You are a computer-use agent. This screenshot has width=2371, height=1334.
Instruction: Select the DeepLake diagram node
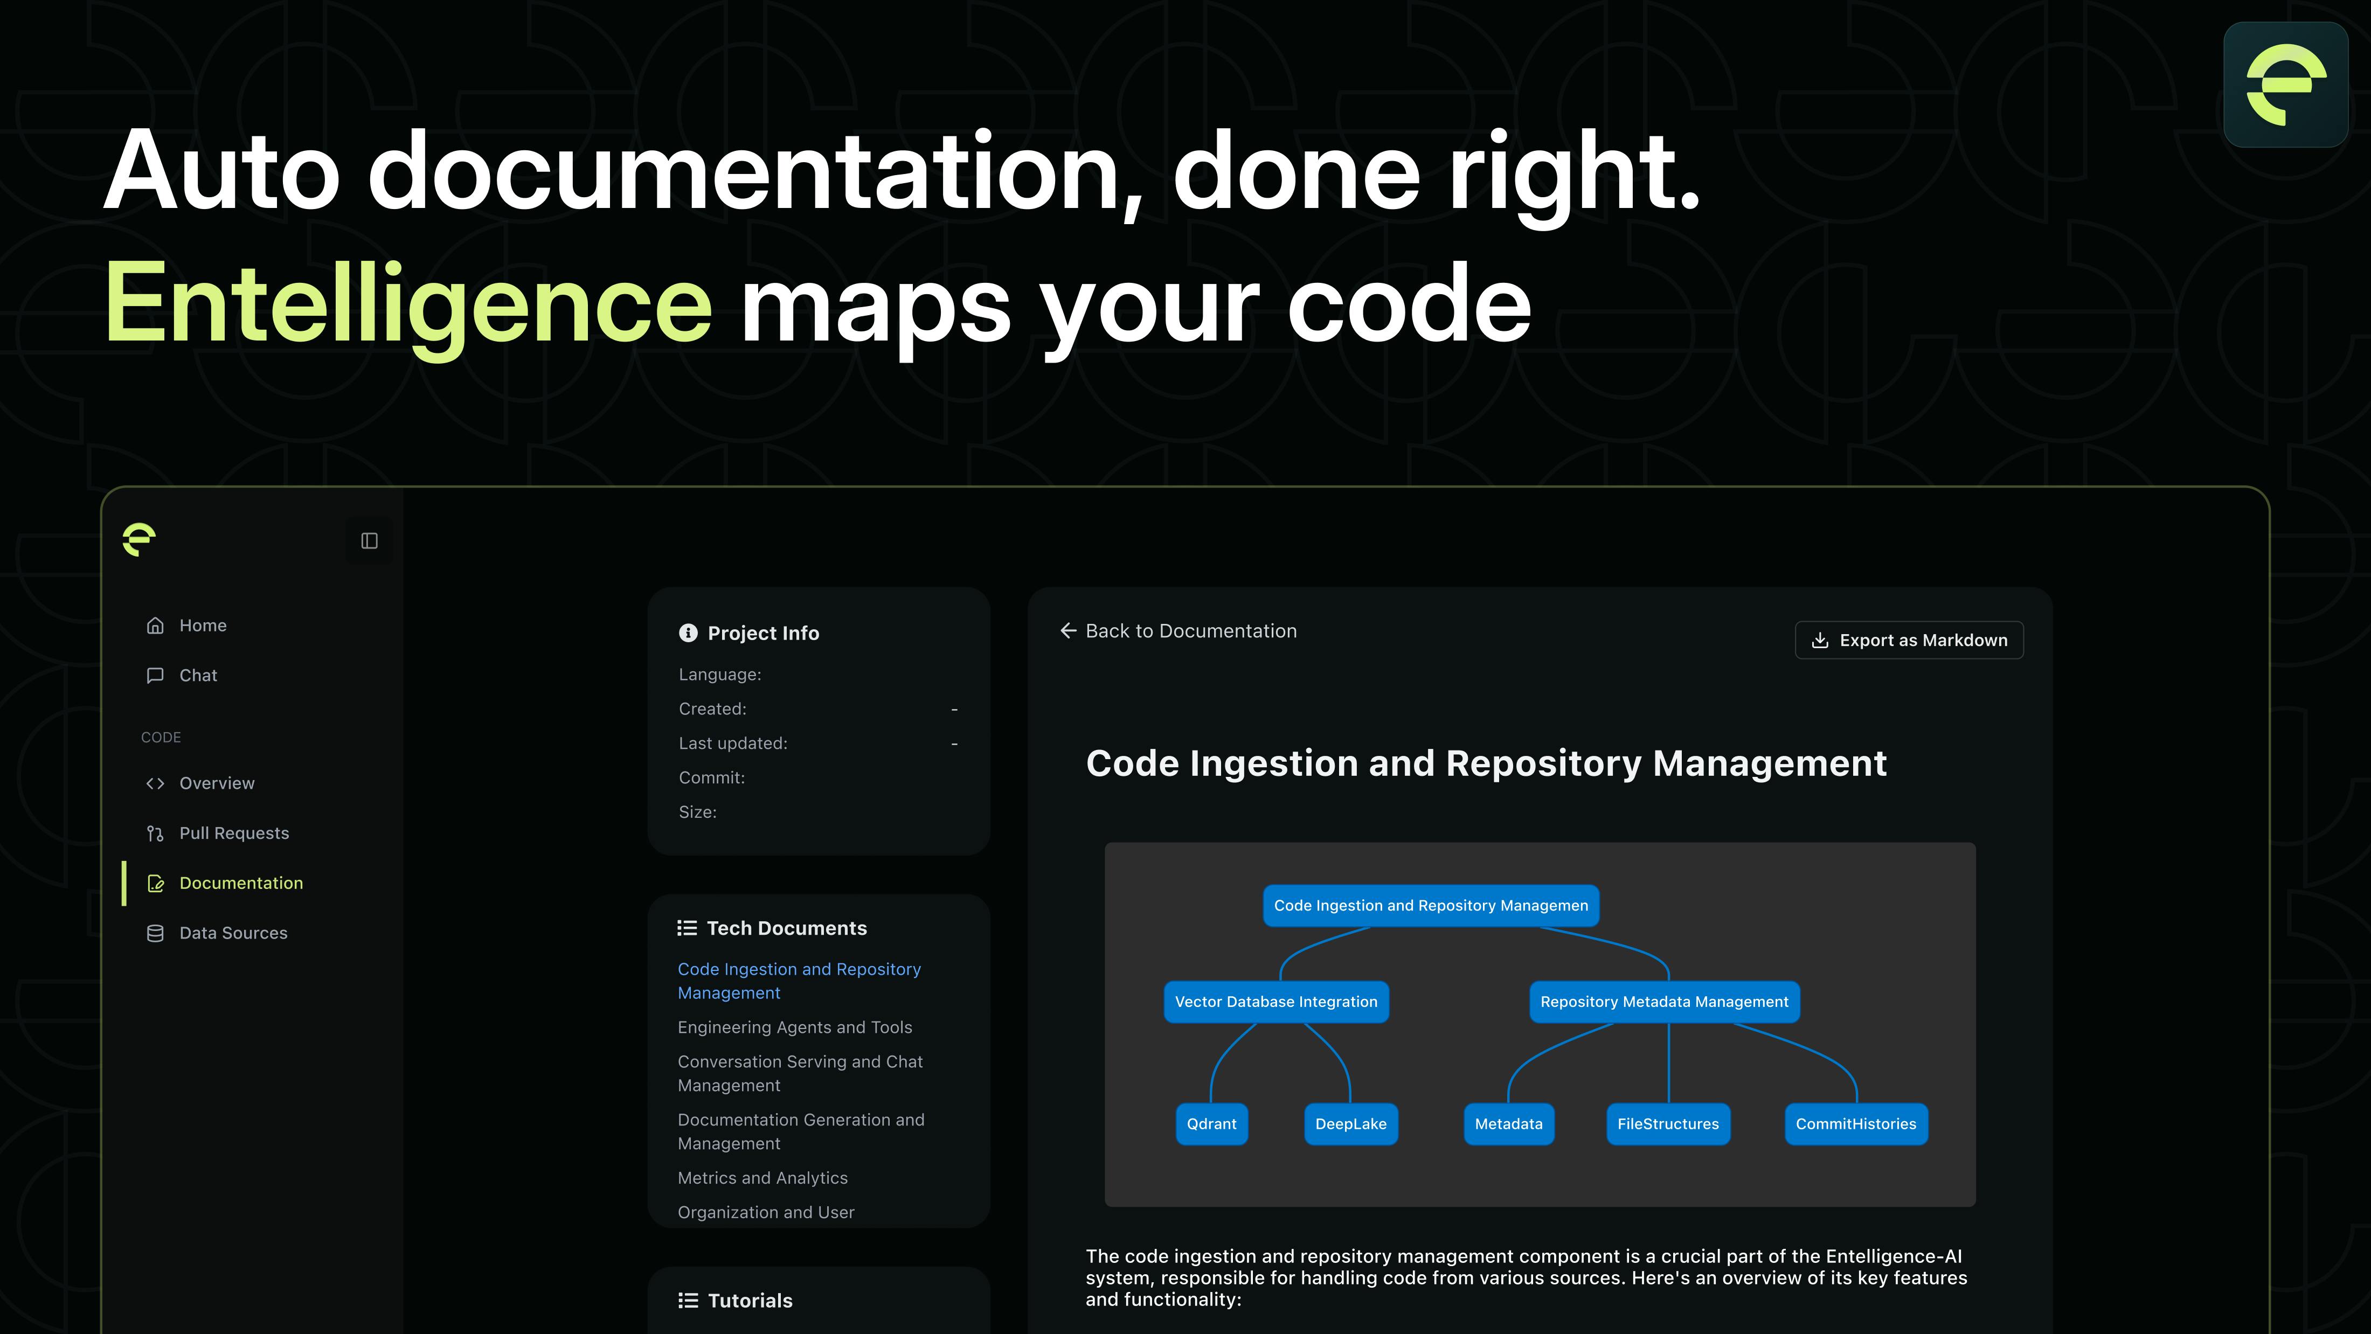coord(1350,1124)
